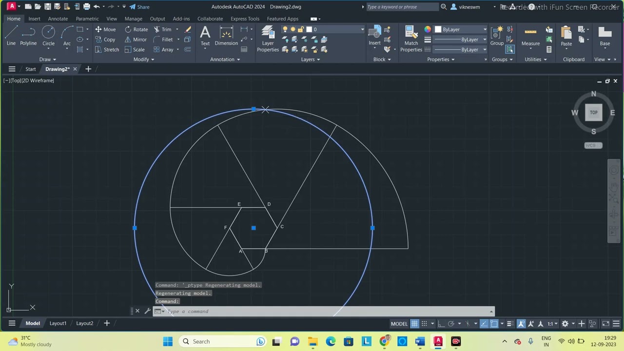The image size is (624, 351).
Task: Click the Array tool
Action: (x=163, y=49)
